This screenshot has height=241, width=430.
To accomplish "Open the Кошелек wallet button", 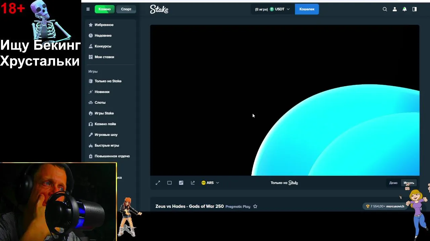I will coord(307,9).
